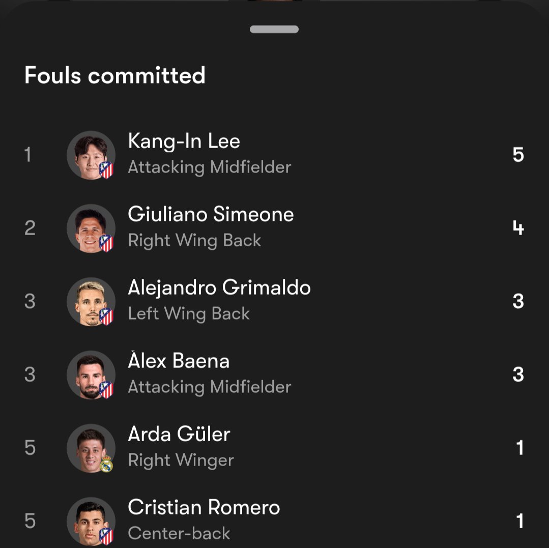Open the Álex Baena player entry
The width and height of the screenshot is (549, 548).
pyautogui.click(x=274, y=375)
